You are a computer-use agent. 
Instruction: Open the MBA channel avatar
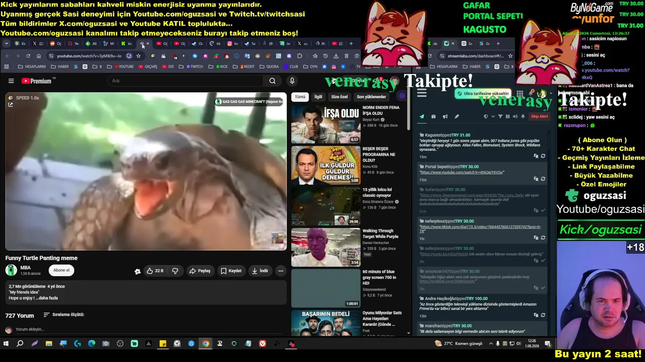click(11, 270)
